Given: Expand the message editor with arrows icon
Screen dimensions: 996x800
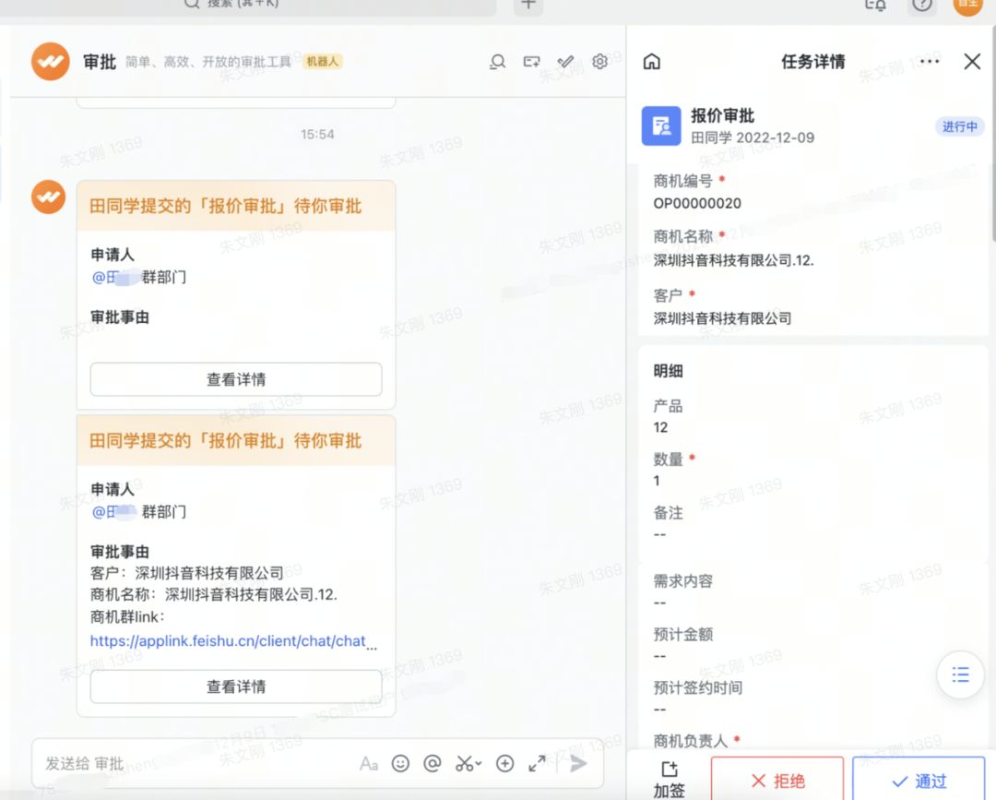Looking at the screenshot, I should pos(537,764).
